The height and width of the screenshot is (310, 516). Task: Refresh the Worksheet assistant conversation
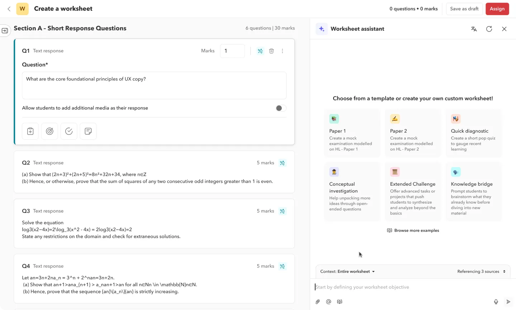[x=489, y=29]
